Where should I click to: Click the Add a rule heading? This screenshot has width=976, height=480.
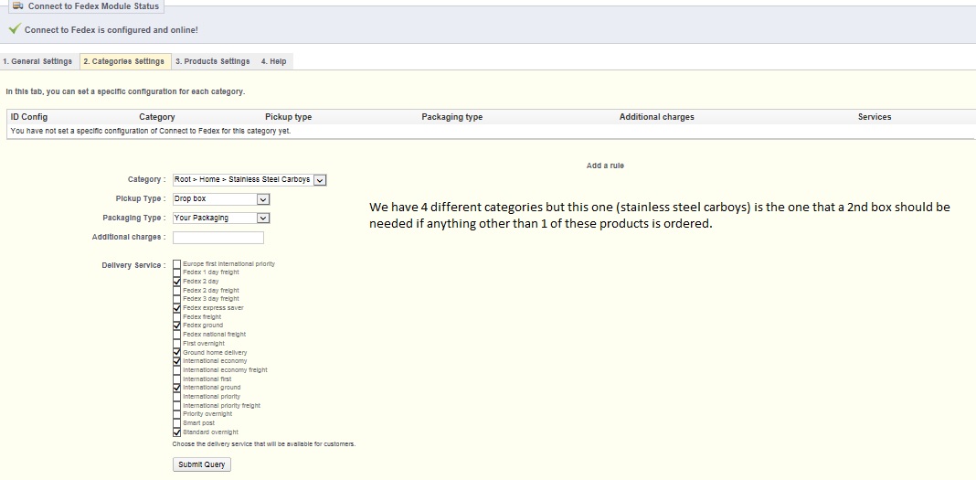(x=605, y=165)
